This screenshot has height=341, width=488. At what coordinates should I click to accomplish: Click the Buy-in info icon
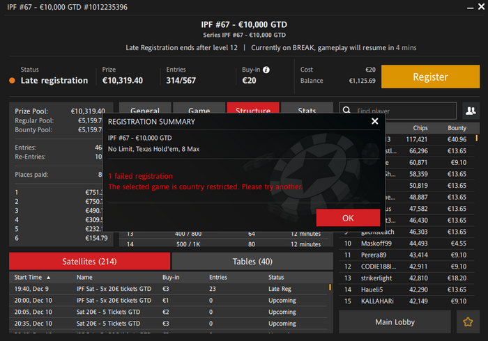266,70
